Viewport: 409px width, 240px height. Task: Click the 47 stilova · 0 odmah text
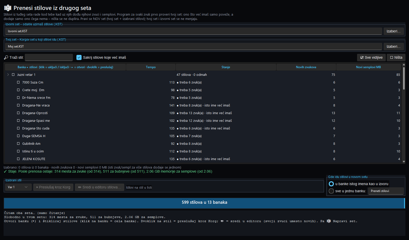point(192,75)
